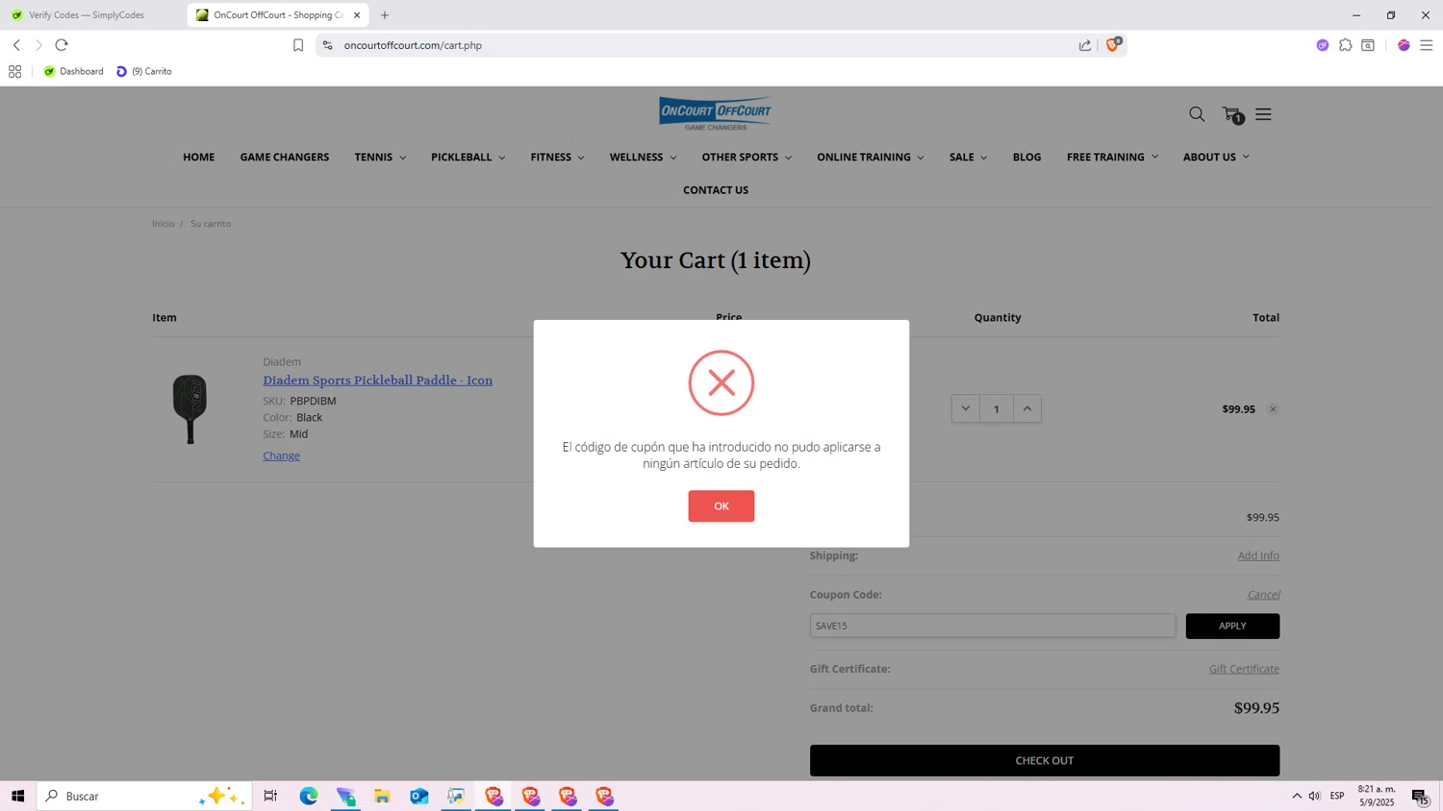This screenshot has width=1443, height=811.
Task: Open the browser main menu icon
Action: (x=1427, y=45)
